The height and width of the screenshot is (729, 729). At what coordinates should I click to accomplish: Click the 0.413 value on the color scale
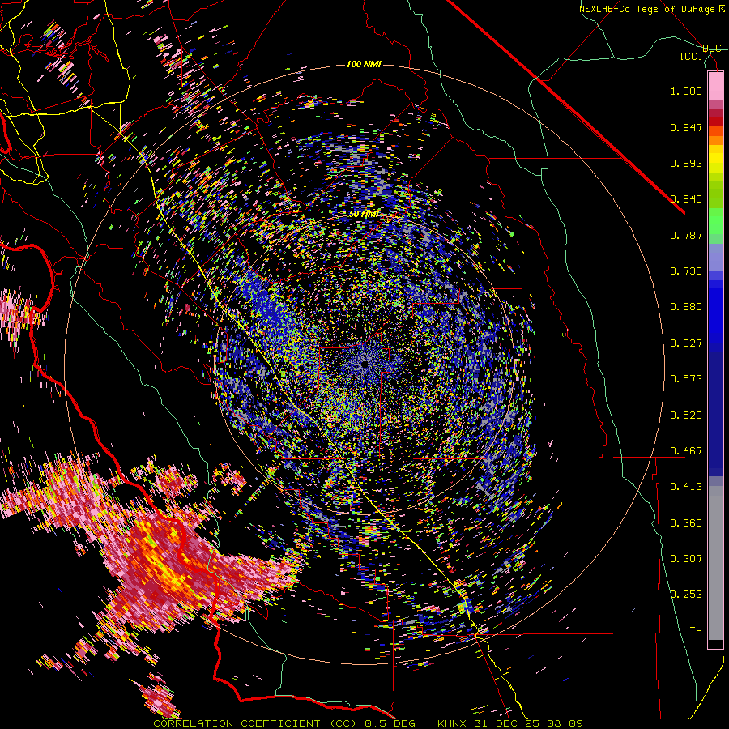(x=686, y=487)
